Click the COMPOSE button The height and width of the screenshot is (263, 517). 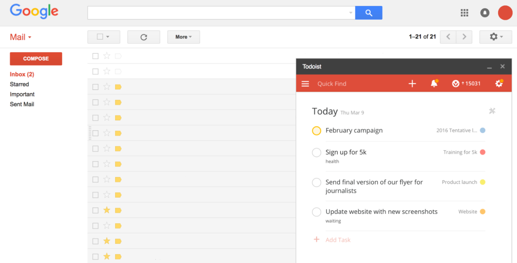point(36,58)
